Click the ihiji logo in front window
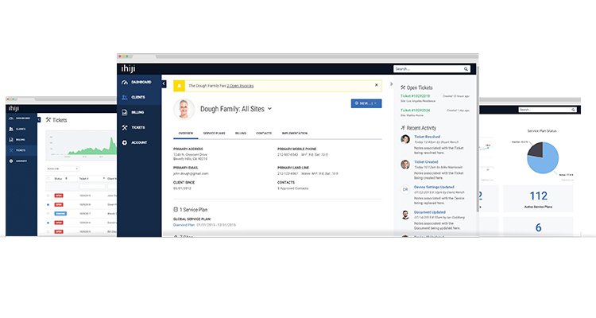The image size is (596, 318). 128,69
